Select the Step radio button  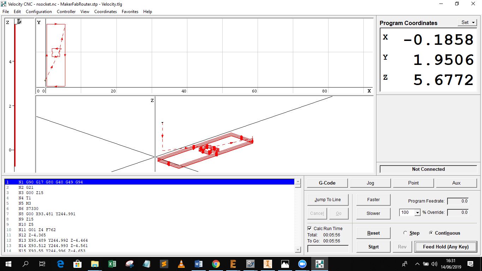[x=405, y=233]
